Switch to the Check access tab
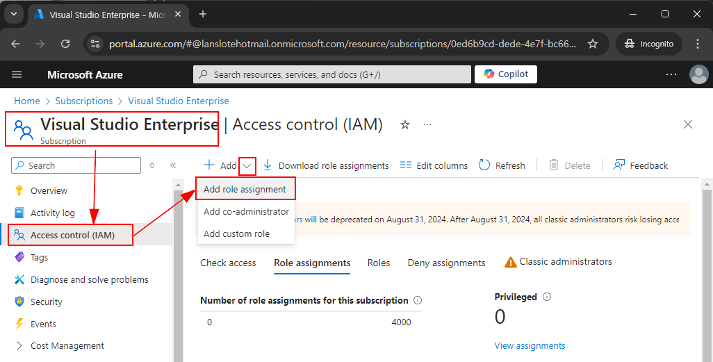The width and height of the screenshot is (713, 362). tap(228, 263)
